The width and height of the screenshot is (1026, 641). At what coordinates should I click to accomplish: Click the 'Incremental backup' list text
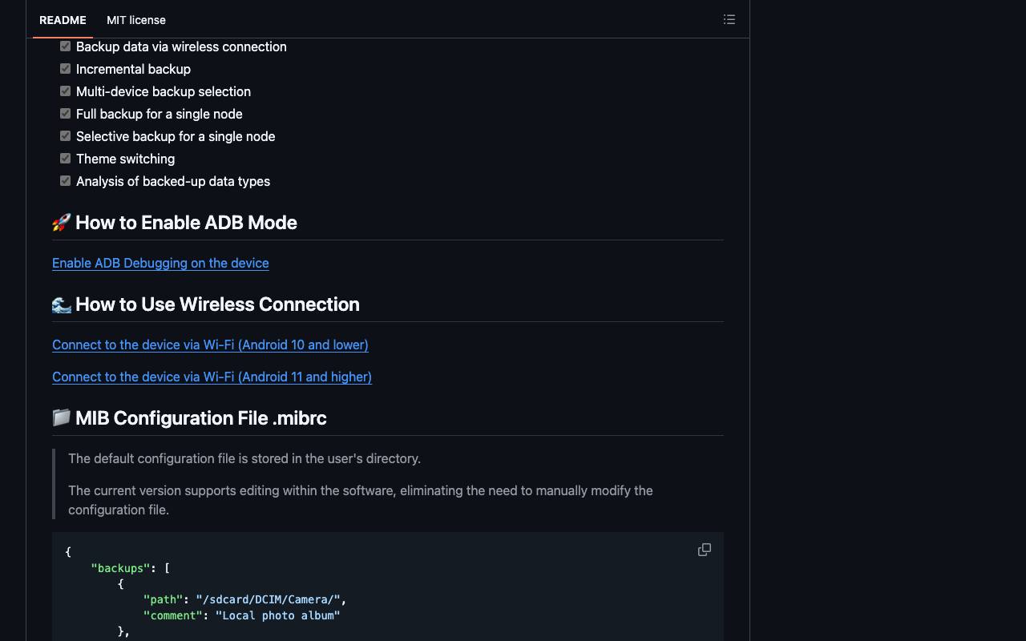pyautogui.click(x=133, y=69)
